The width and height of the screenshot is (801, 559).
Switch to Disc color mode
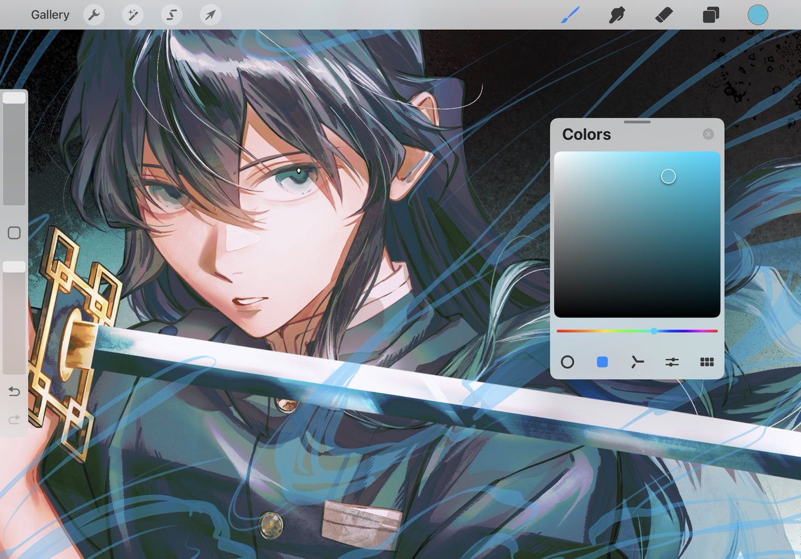(567, 362)
